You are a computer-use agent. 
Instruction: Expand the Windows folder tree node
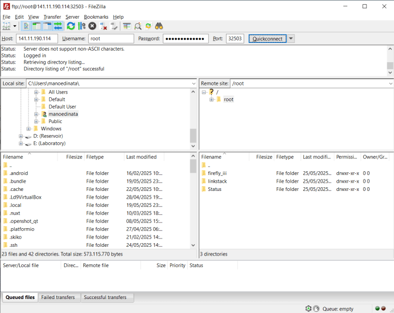tap(29, 129)
